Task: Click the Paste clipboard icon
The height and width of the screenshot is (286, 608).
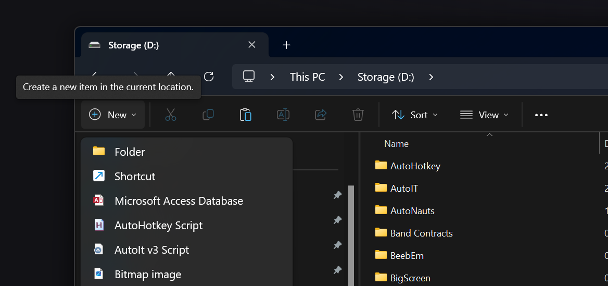Action: [x=246, y=115]
